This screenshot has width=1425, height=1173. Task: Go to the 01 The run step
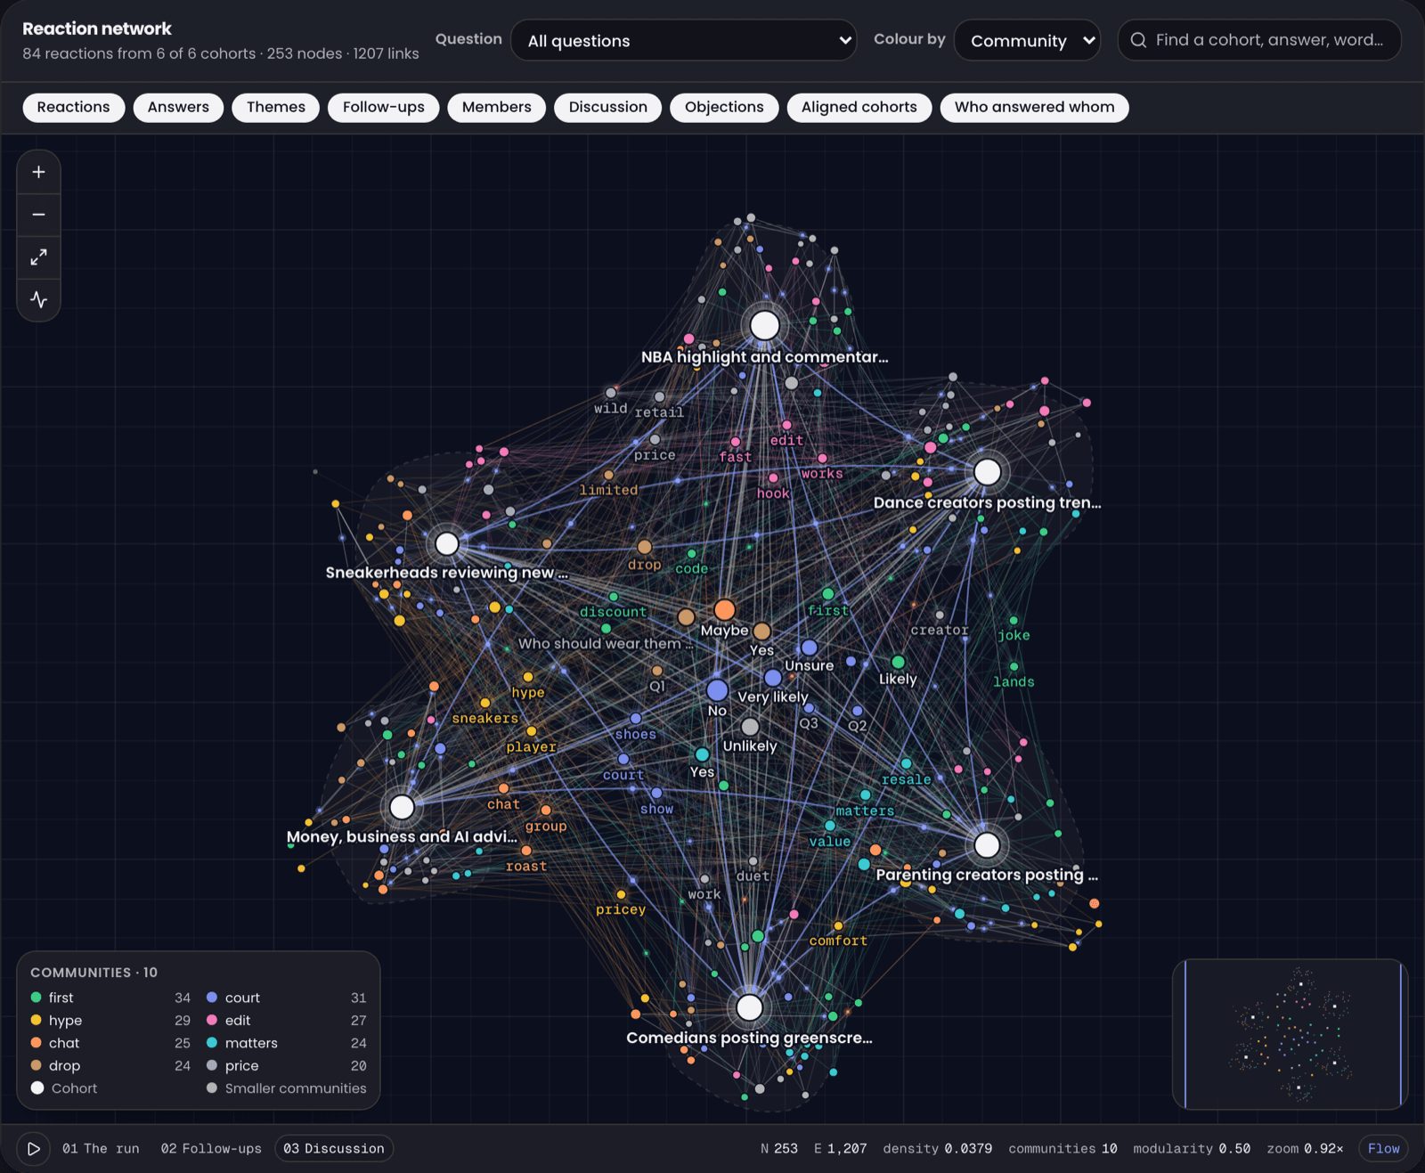click(x=101, y=1149)
